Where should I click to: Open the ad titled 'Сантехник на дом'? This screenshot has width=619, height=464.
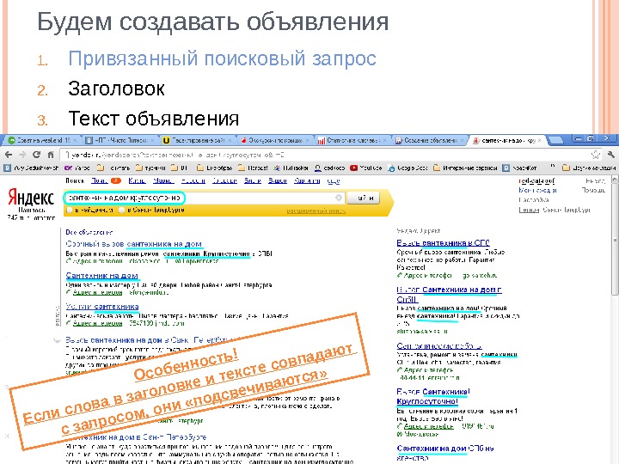(x=101, y=276)
